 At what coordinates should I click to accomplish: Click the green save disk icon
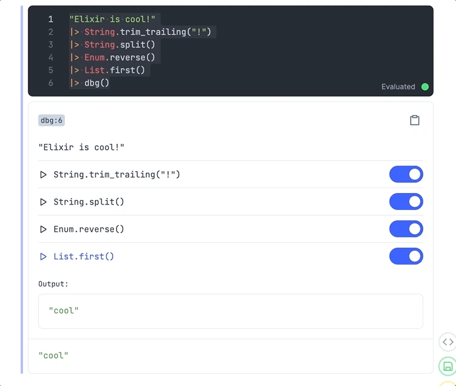tap(448, 366)
